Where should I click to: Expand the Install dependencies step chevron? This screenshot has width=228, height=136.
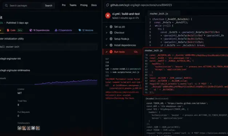pos(107,45)
